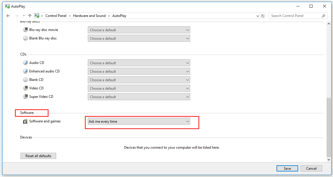Navigate to Control Panel breadcrumb
The height and width of the screenshot is (177, 333).
click(56, 16)
